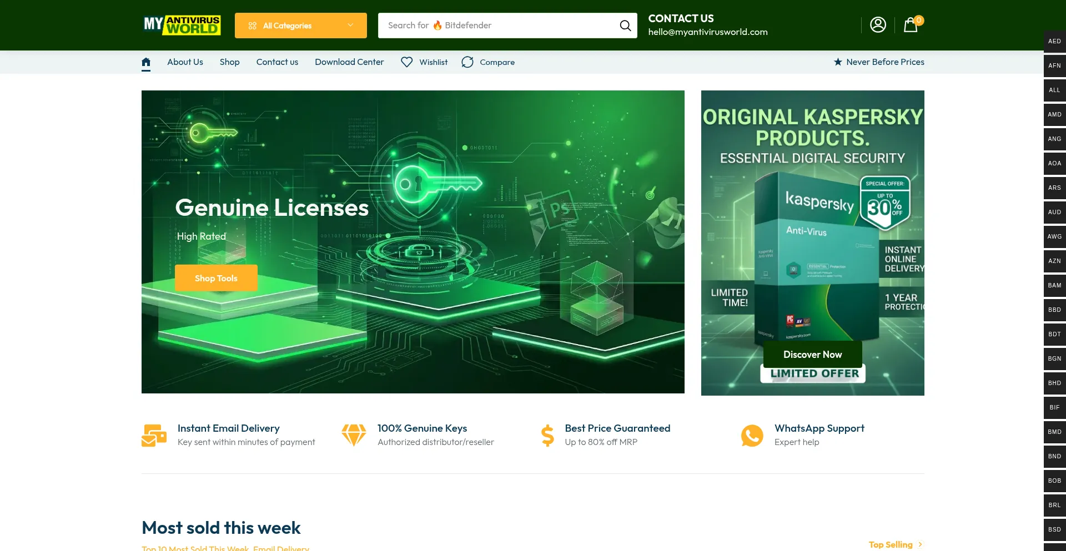This screenshot has width=1066, height=551.
Task: Open the Genuine Licenses hero banner
Action: (x=413, y=242)
